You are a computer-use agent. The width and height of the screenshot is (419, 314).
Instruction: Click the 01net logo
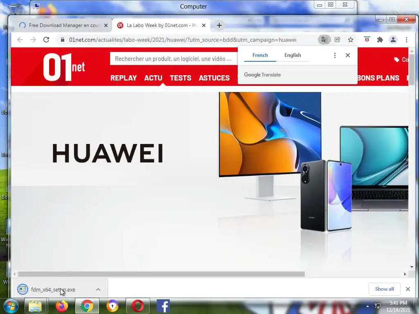[64, 67]
